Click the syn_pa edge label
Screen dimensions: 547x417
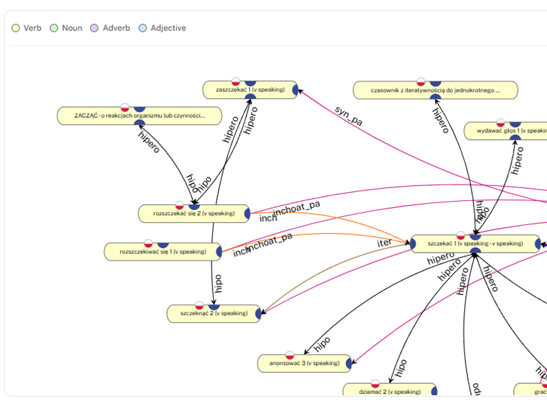coord(349,115)
